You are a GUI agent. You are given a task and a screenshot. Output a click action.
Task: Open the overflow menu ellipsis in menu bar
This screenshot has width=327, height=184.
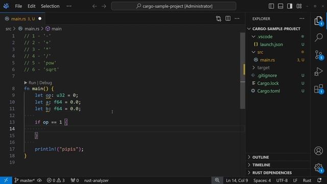[69, 6]
